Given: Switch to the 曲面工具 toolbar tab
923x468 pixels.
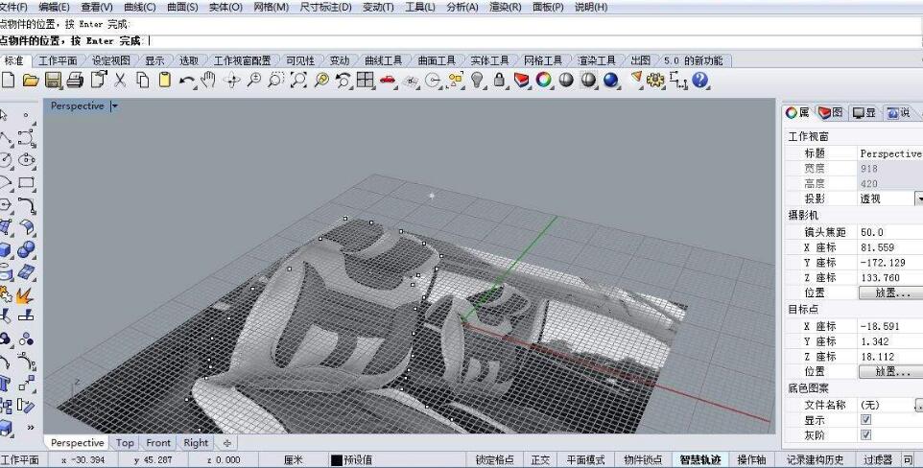Looking at the screenshot, I should pyautogui.click(x=437, y=60).
